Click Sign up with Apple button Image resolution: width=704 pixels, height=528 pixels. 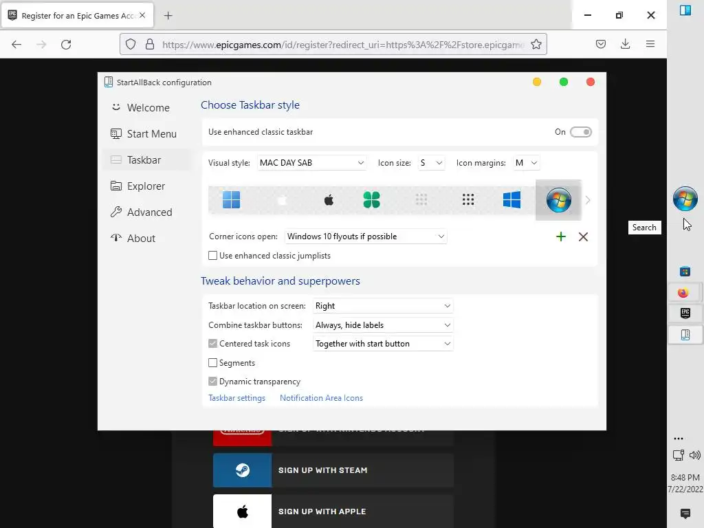click(x=333, y=511)
